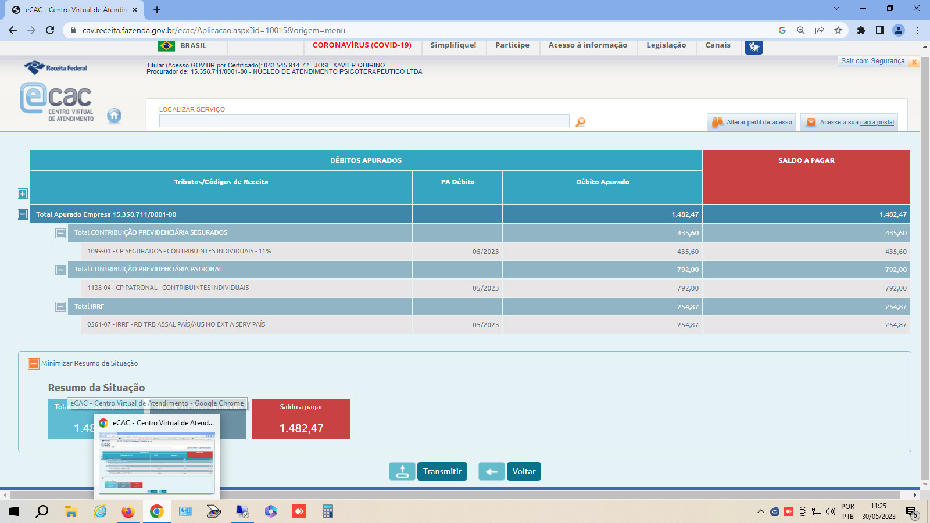Viewport: 930px width, 523px height.
Task: Click the back arrow icon beside Voltar
Action: pos(491,471)
